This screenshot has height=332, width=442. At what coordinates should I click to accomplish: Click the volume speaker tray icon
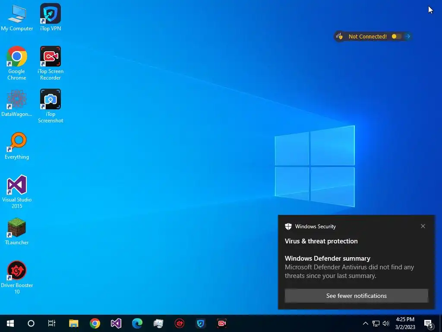(x=386, y=323)
